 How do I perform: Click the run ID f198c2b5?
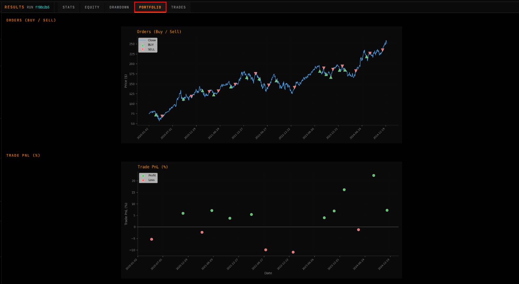(42, 7)
